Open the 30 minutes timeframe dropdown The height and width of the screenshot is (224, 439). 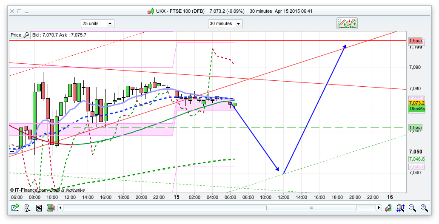(225, 23)
